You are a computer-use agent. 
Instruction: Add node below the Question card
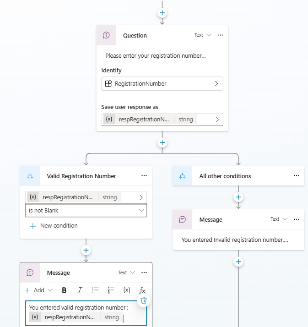(162, 142)
